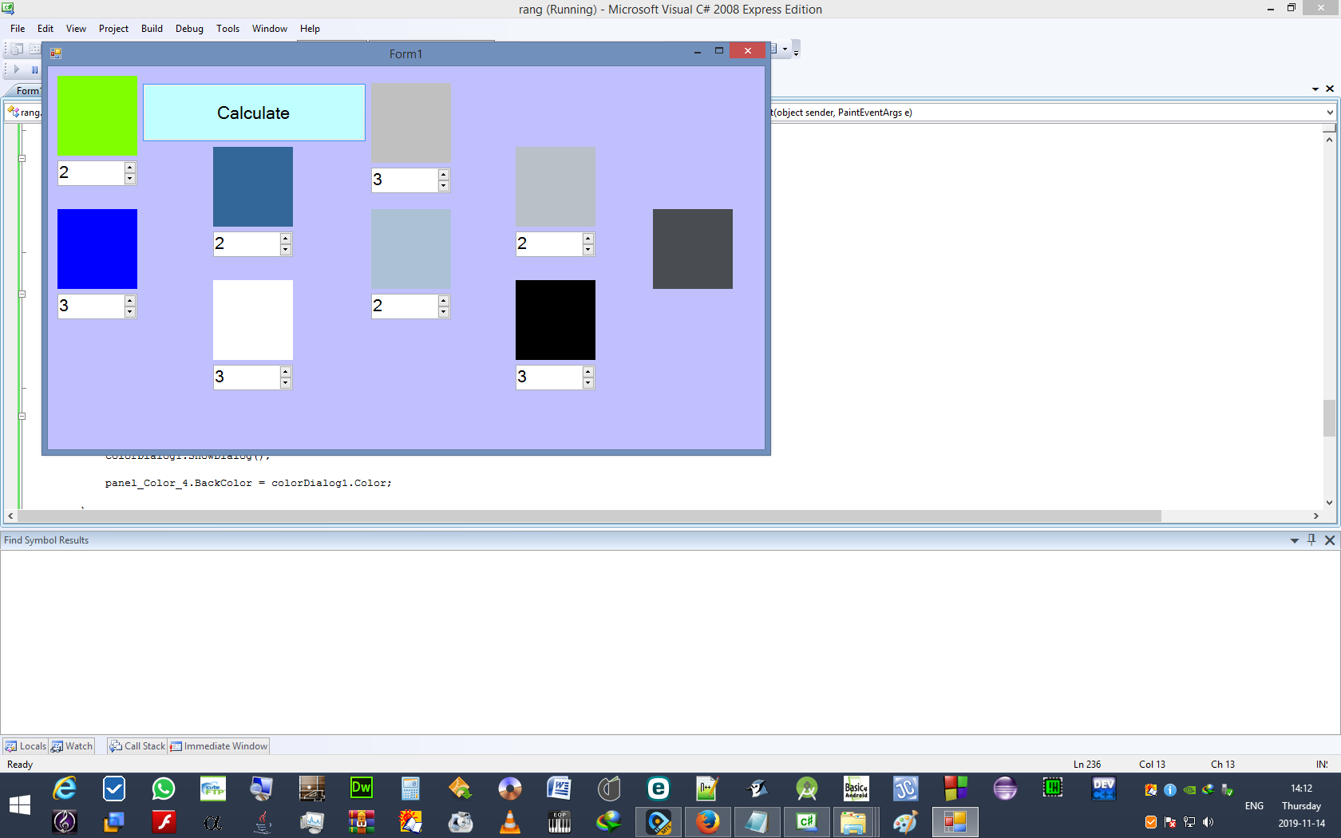
Task: Open Android Studio from the taskbar
Action: point(806,789)
